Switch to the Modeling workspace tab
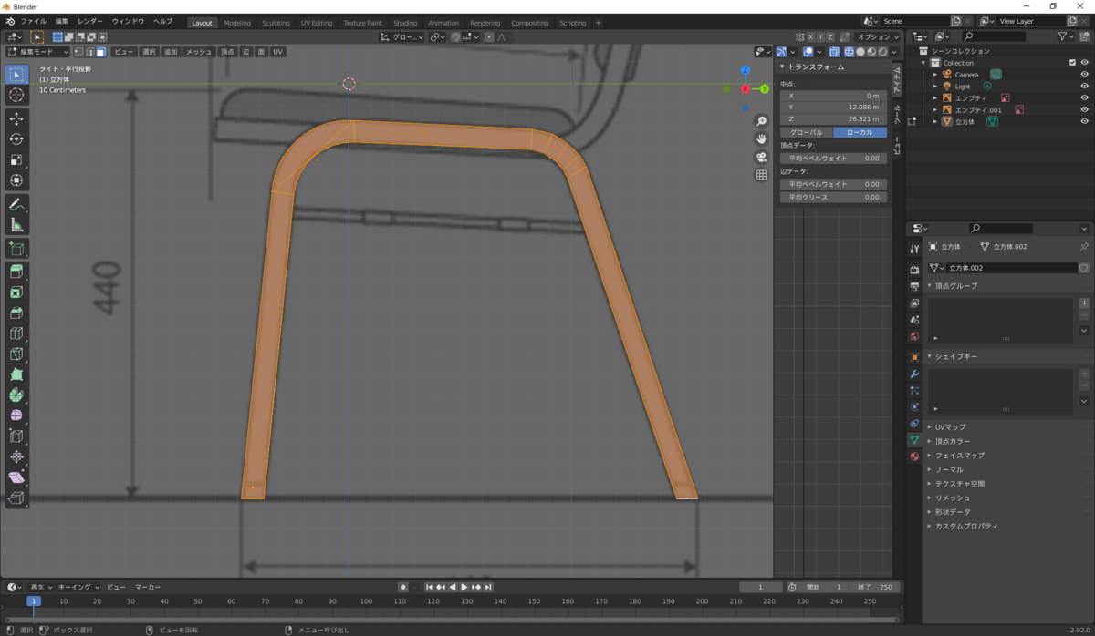 coord(237,23)
